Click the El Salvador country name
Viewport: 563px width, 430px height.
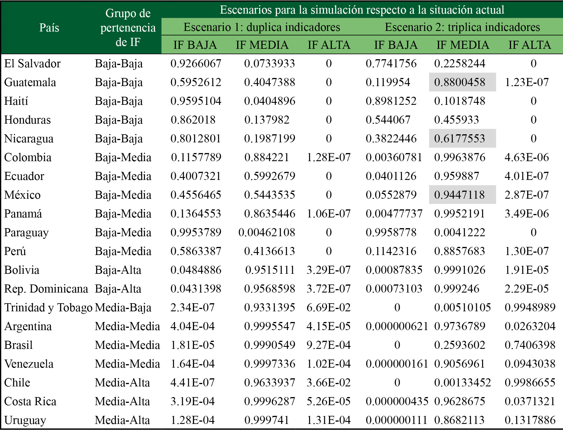[32, 64]
